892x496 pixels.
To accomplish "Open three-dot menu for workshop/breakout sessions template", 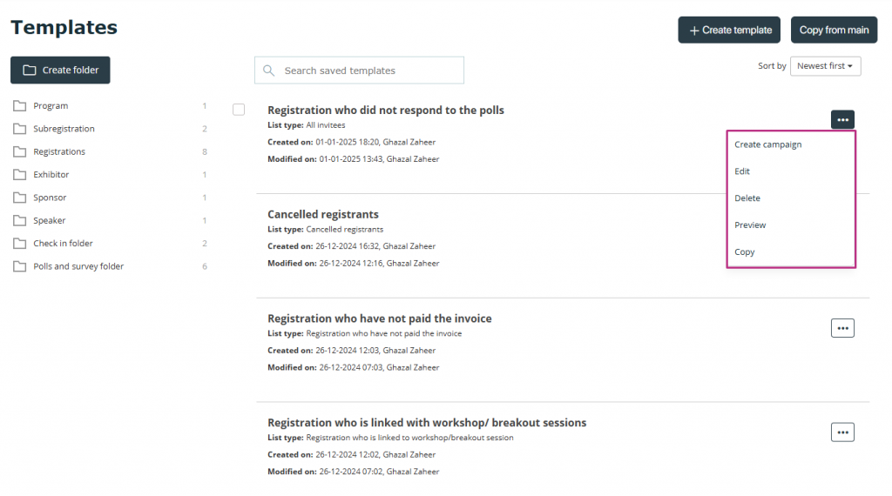I will pos(842,432).
